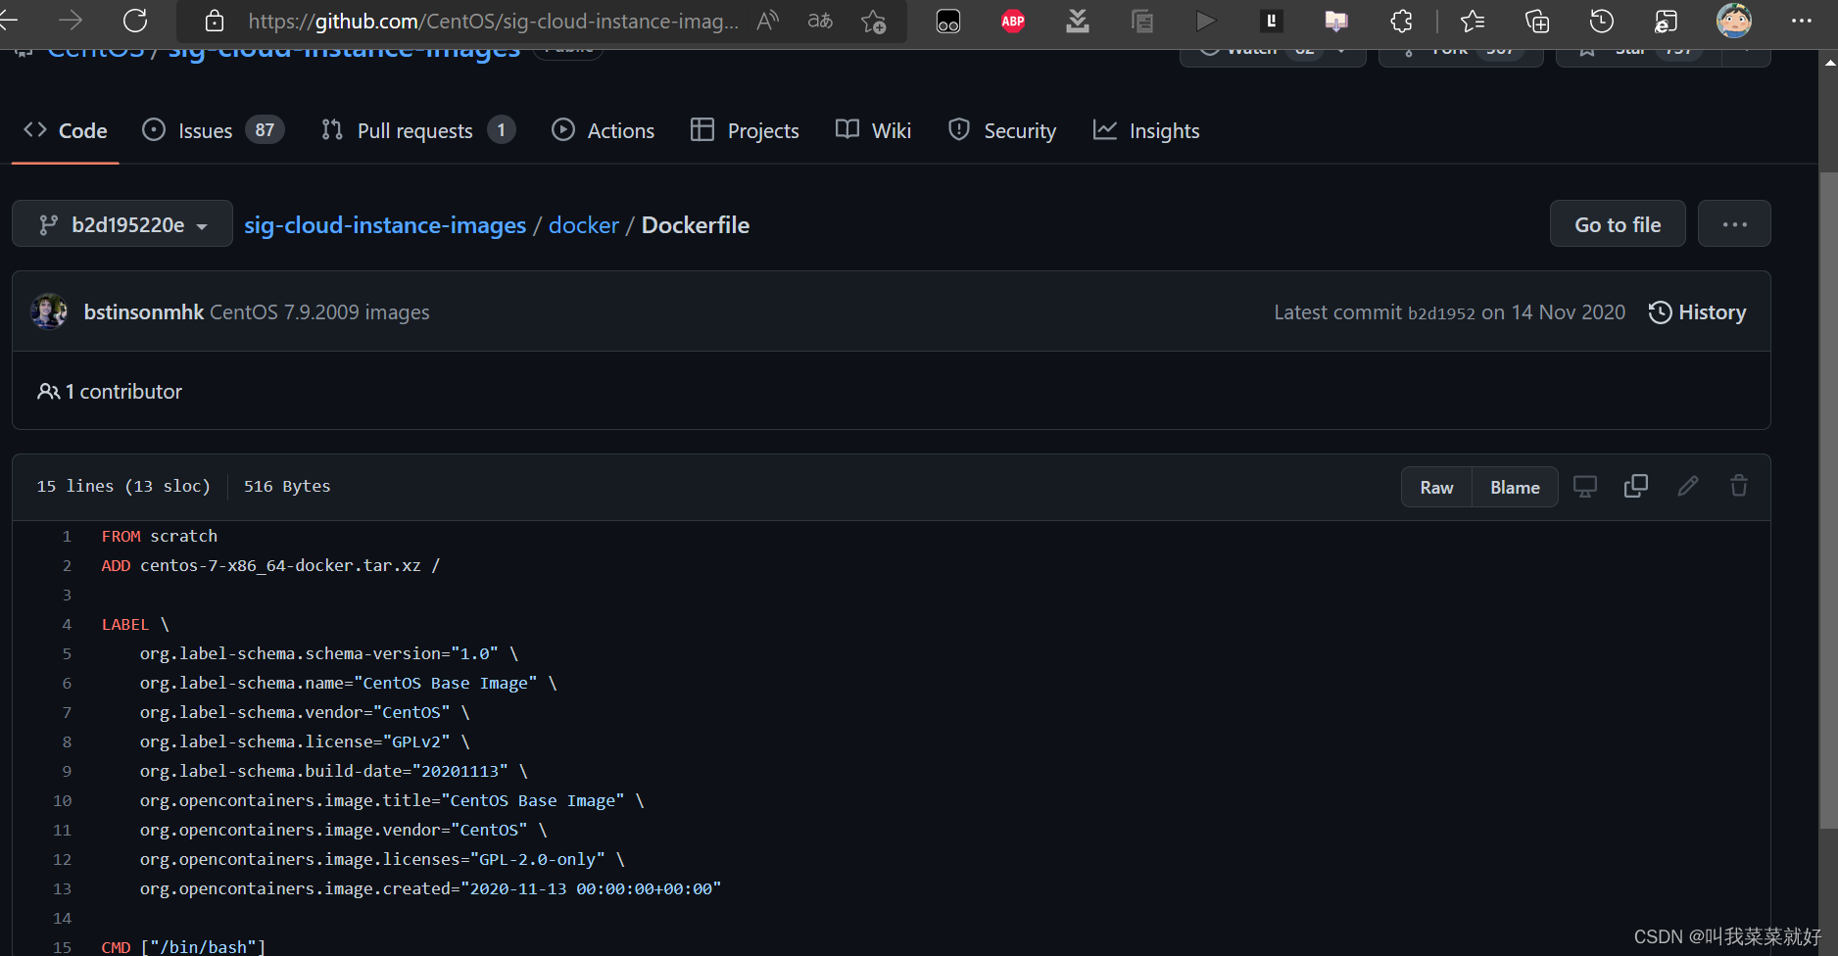The width and height of the screenshot is (1838, 956).
Task: Open the Insights tab
Action: pyautogui.click(x=1146, y=130)
